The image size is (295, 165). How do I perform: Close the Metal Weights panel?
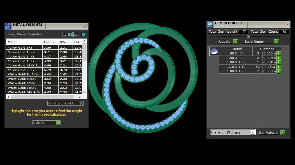[x=85, y=26]
